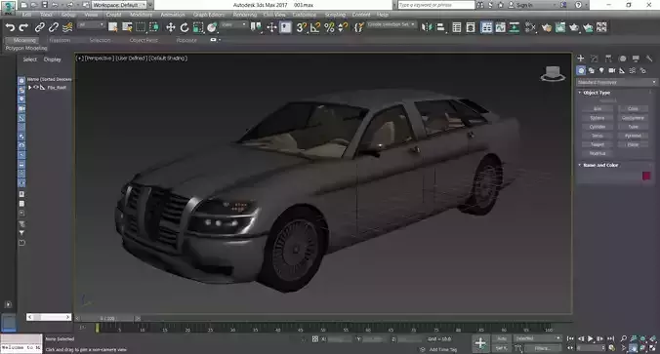The height and width of the screenshot is (354, 660).
Task: Open the Workspace: Default dropdown
Action: [119, 5]
